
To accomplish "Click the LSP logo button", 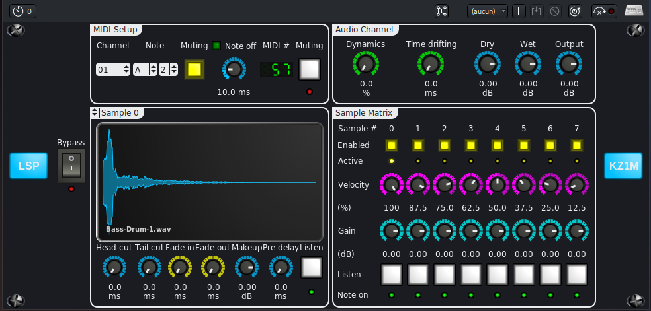I will (x=29, y=166).
